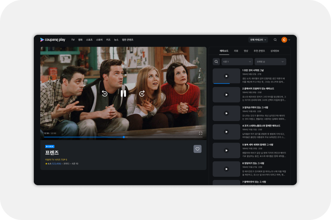
Task: Play episode 1 thumbnail
Action: coord(226,76)
